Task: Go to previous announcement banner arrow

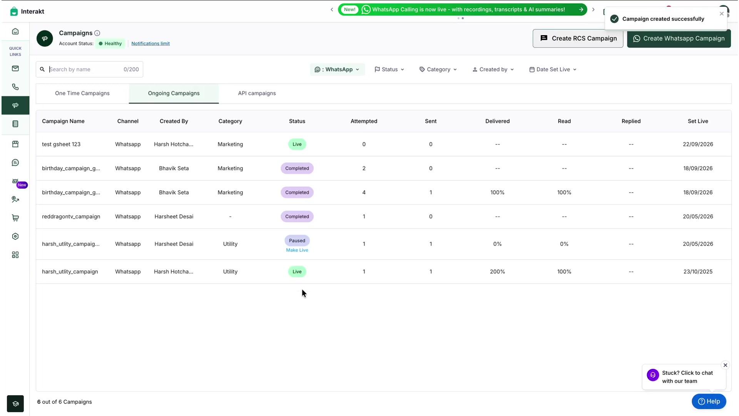Action: [x=332, y=10]
